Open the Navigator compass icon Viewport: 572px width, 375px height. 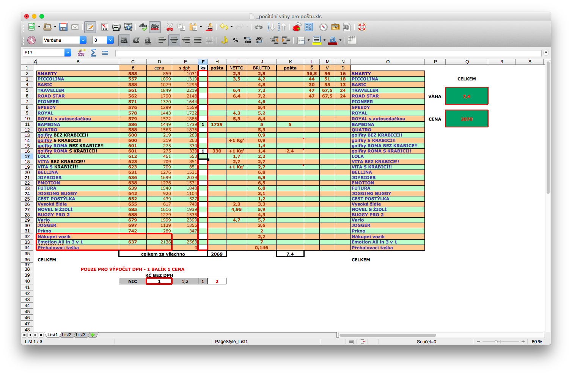(323, 27)
